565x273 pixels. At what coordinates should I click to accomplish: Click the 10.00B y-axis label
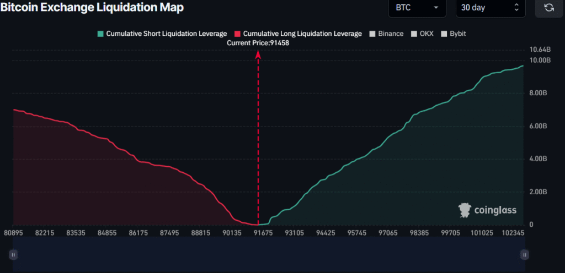(540, 59)
